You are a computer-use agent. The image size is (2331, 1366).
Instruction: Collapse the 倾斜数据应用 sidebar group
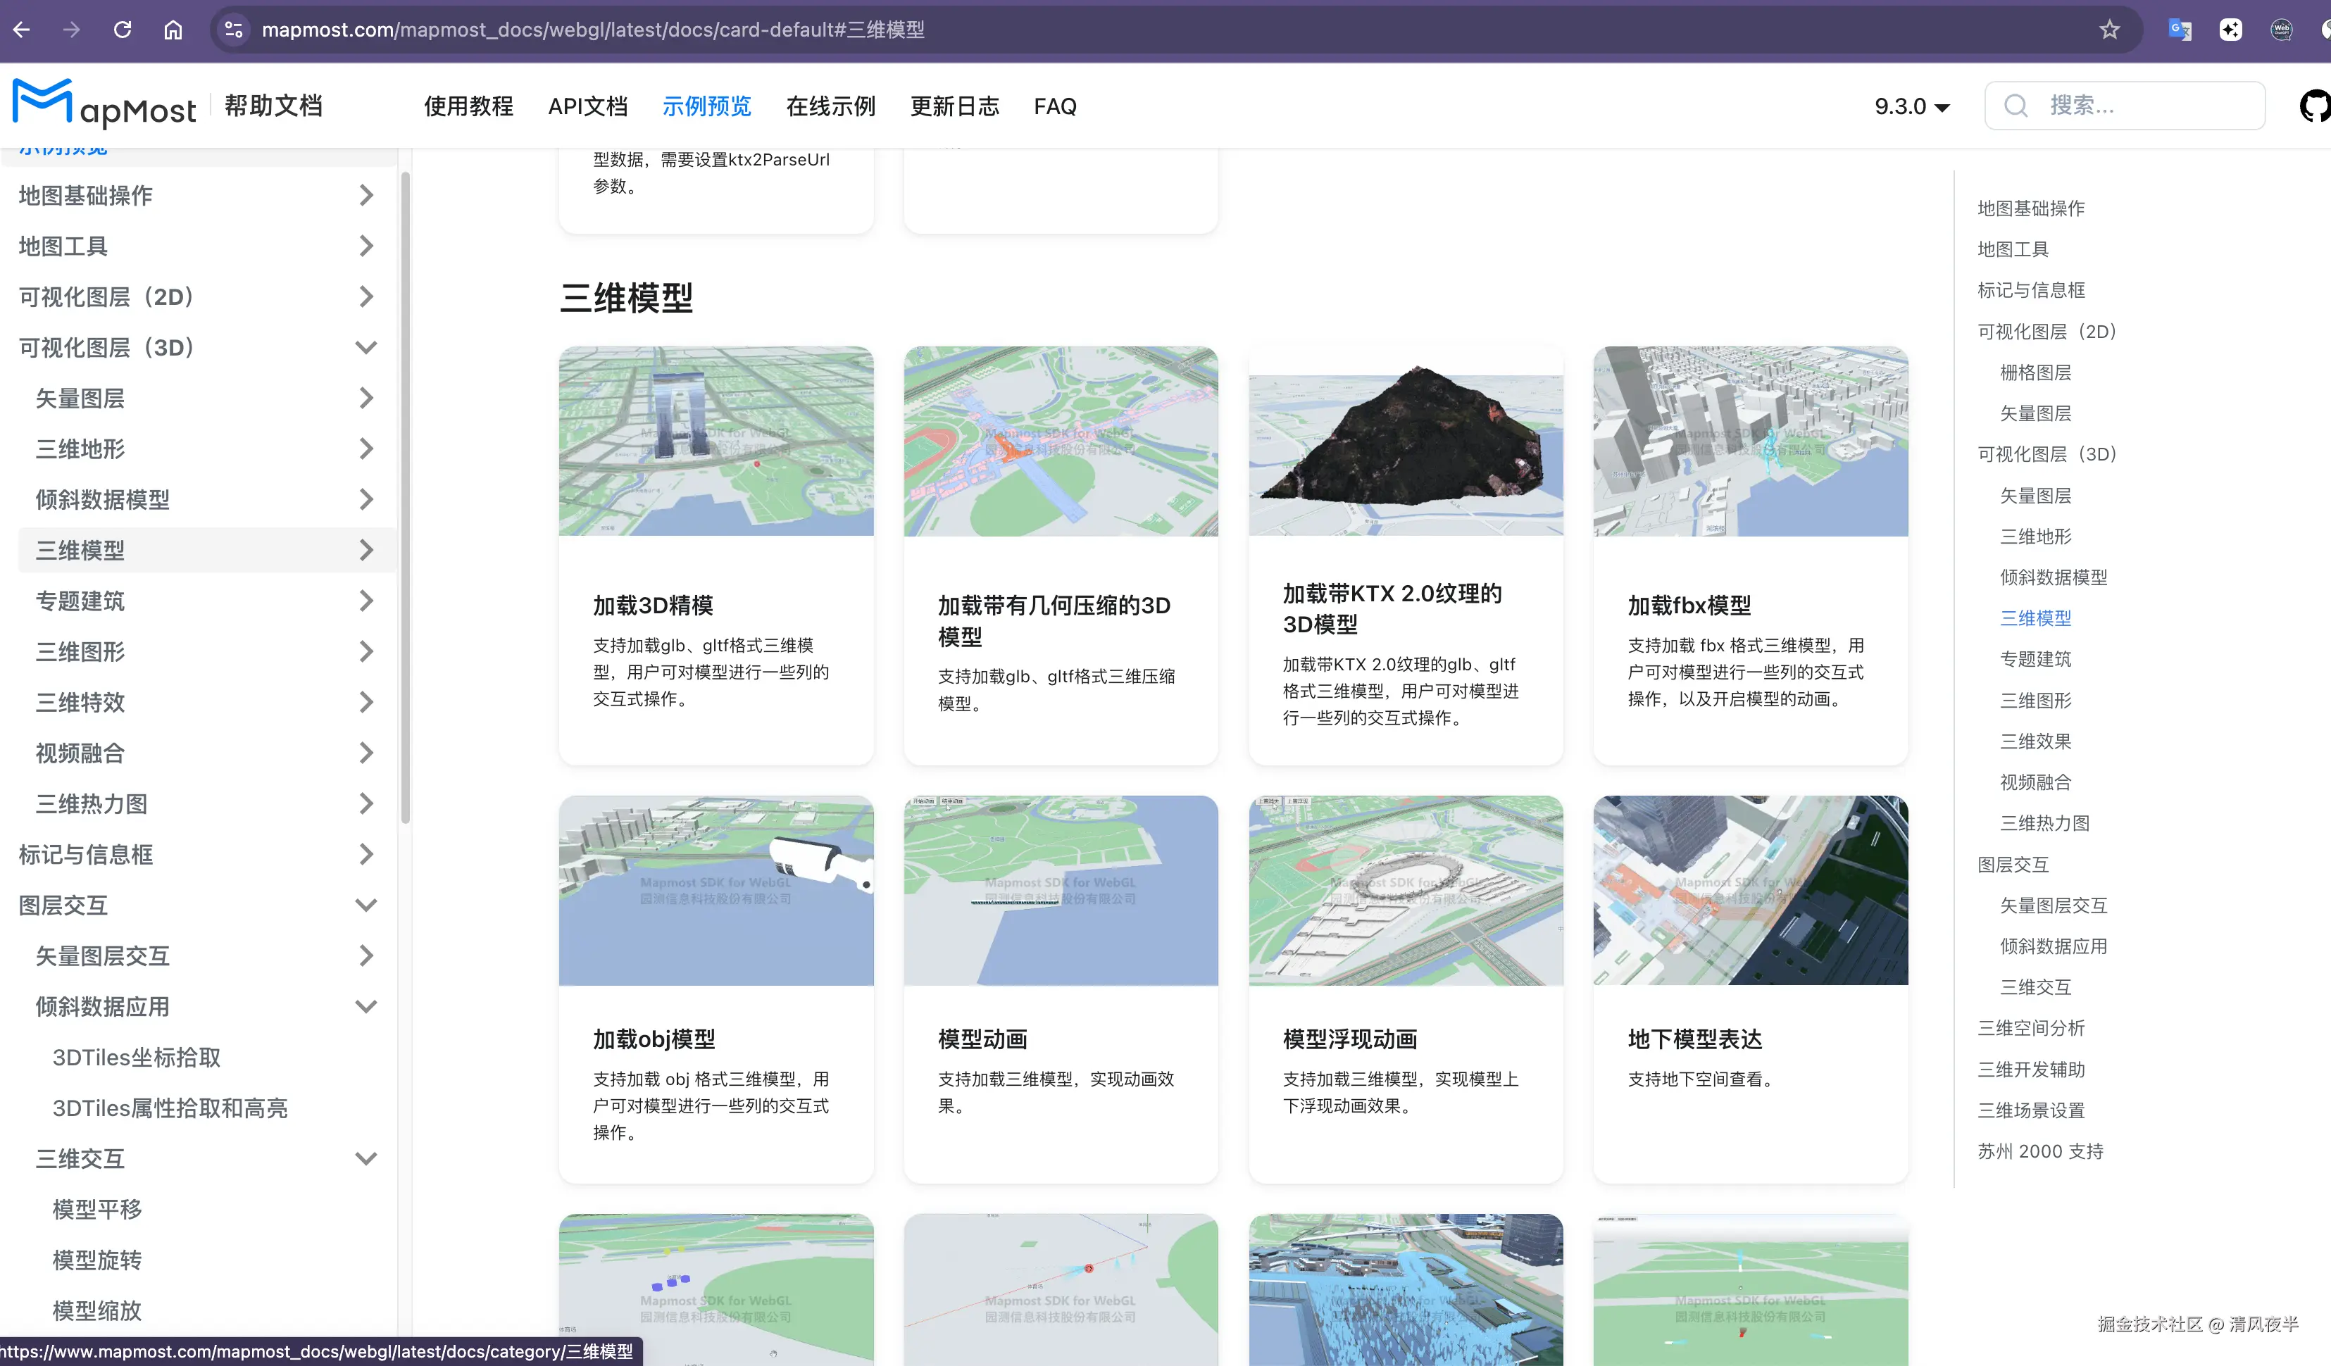[x=366, y=1006]
